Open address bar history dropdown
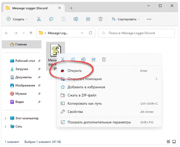Screen dimensions: 180x147 [82, 33]
